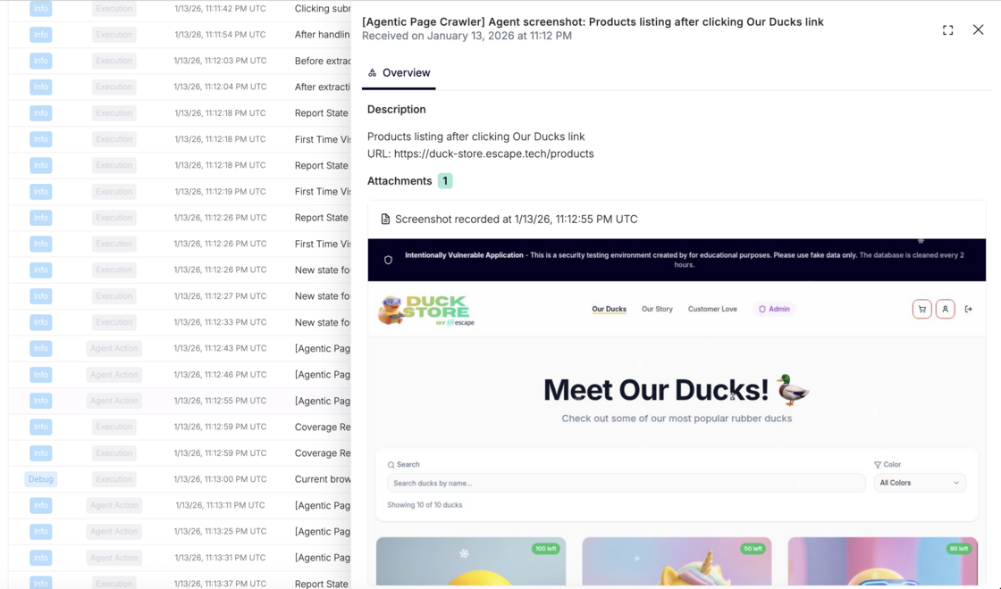Screen dimensions: 1001x589
Task: Click the Overview tab icon
Action: 373,73
